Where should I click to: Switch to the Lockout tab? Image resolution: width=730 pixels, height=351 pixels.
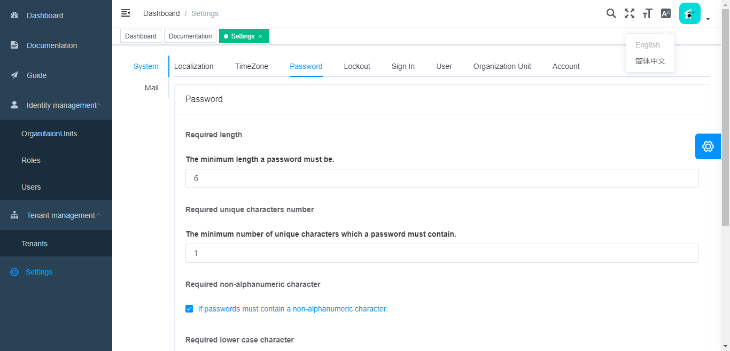coord(357,66)
